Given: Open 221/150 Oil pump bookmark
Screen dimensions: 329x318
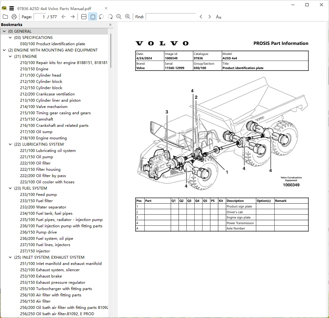Looking at the screenshot, I should point(36,157).
